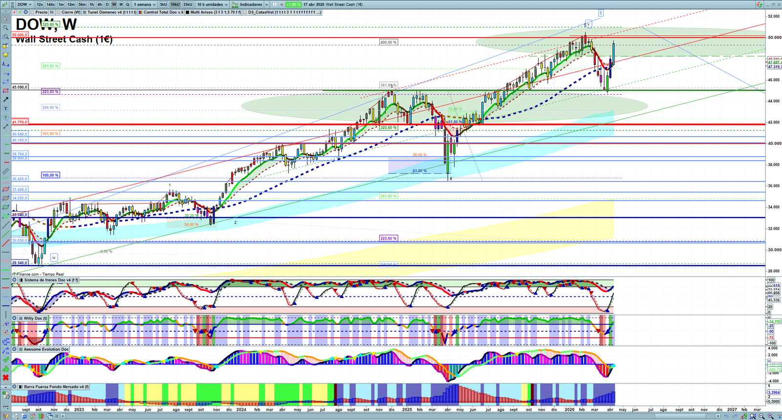Image resolution: width=782 pixels, height=420 pixels.
Task: Click the Sistema de trenes Doc v4 label
Action: point(51,280)
